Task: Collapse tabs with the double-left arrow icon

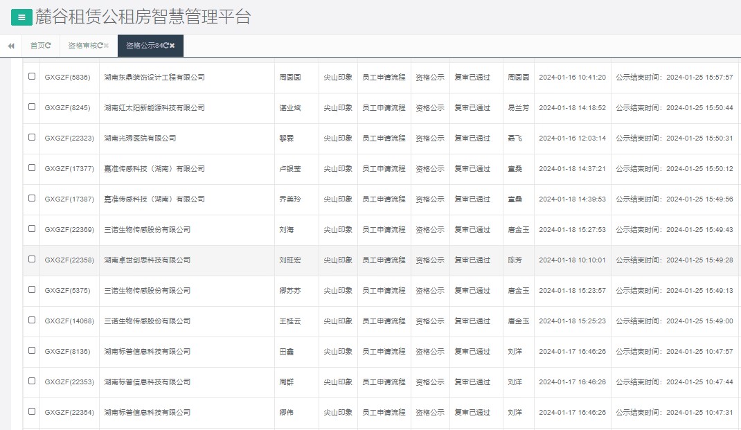Action: point(11,46)
